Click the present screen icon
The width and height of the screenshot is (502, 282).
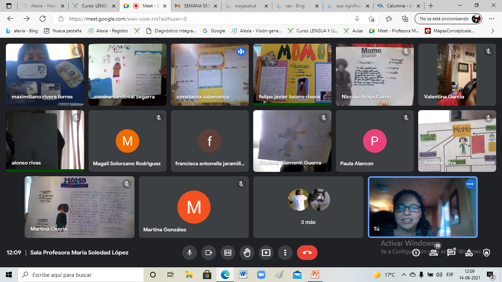click(266, 253)
